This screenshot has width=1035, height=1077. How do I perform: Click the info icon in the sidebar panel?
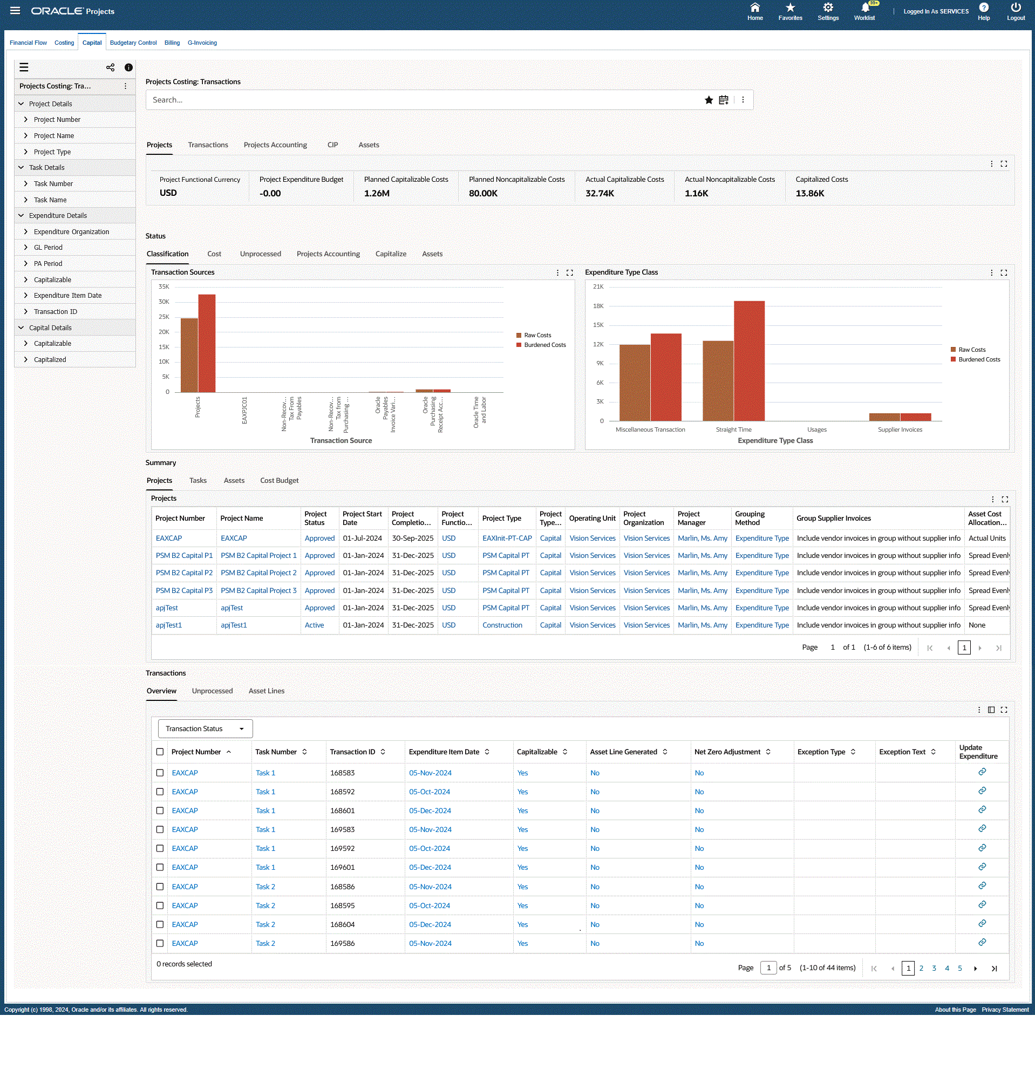point(128,67)
